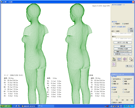Click the document export icon
The image size is (135, 108).
point(131,59)
